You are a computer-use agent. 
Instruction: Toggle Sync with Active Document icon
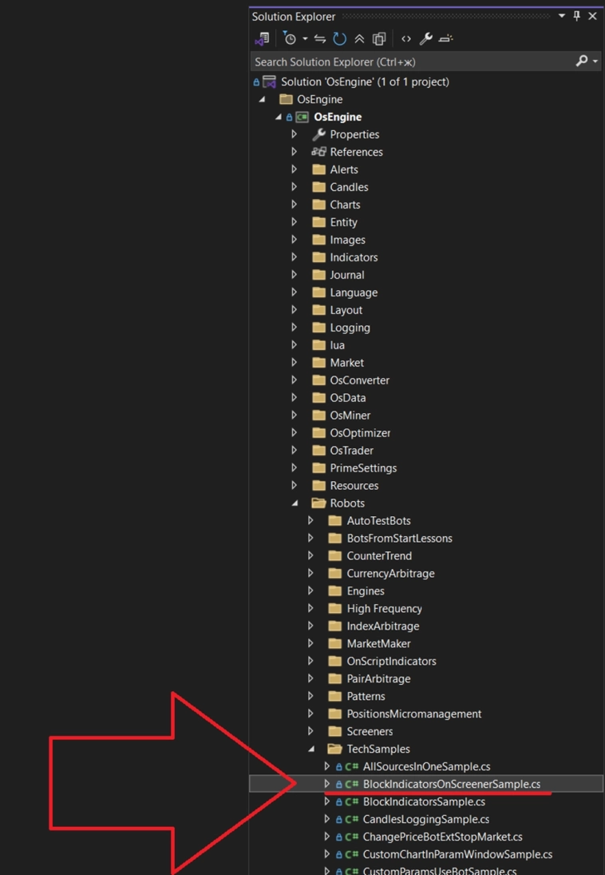320,38
